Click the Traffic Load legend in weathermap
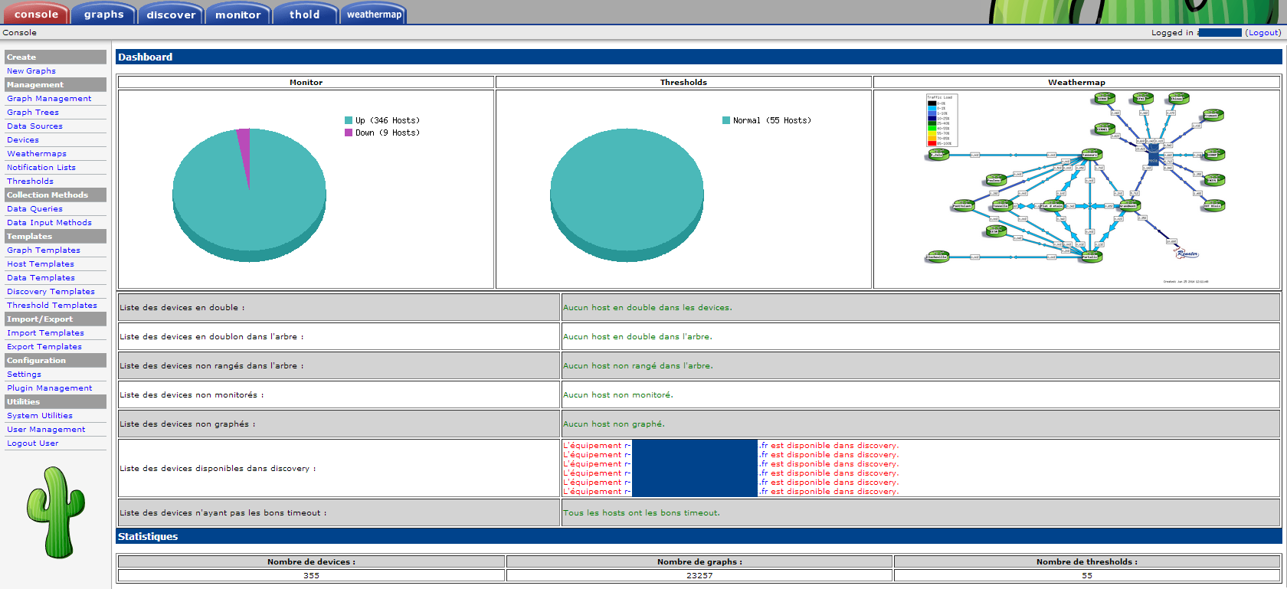The image size is (1287, 589). [942, 120]
